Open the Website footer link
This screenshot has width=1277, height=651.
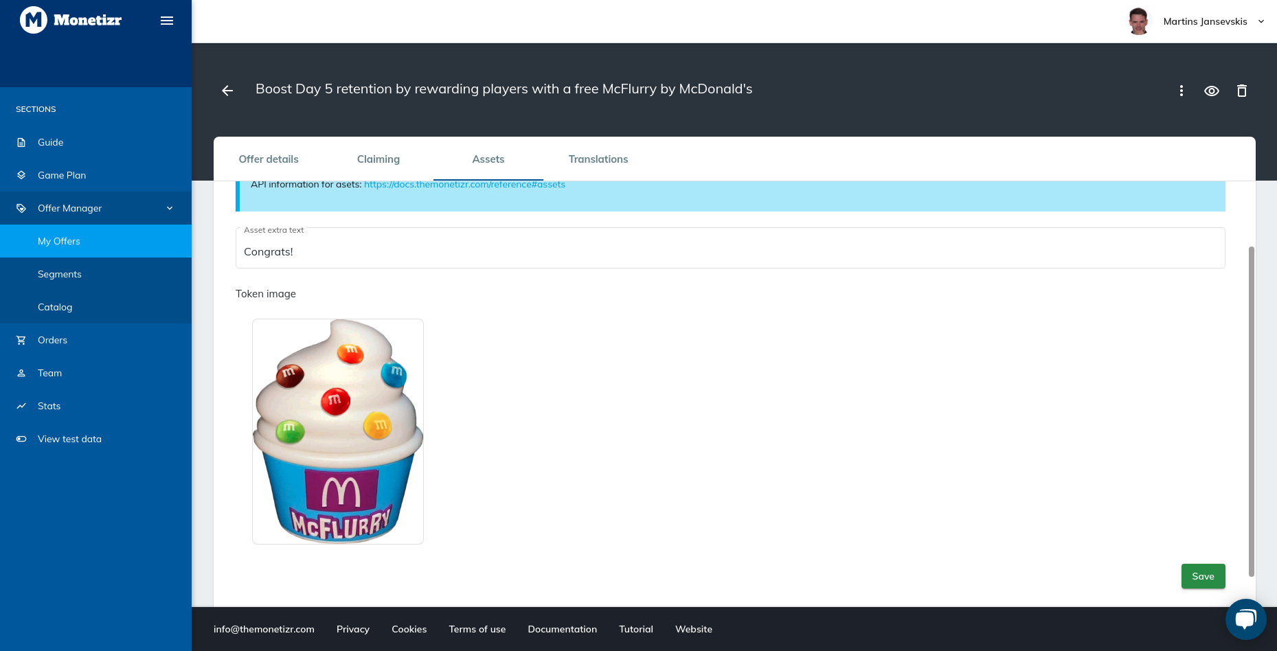(x=694, y=629)
